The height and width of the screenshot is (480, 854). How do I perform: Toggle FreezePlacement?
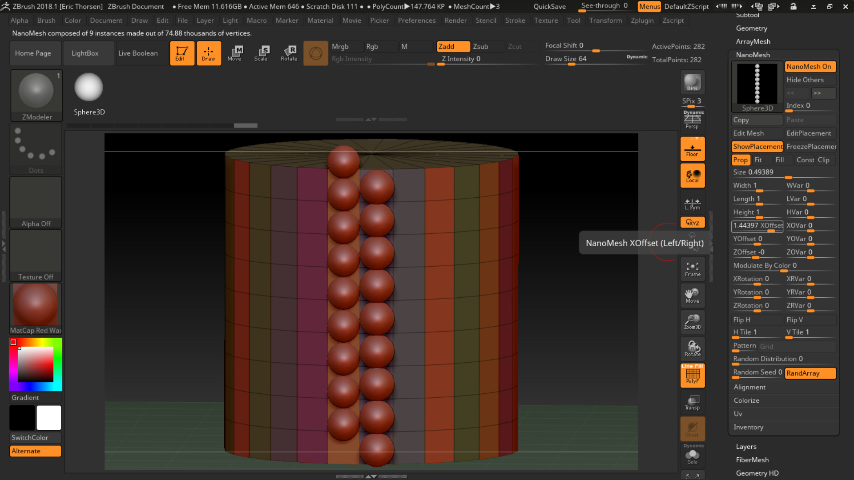tap(810, 147)
